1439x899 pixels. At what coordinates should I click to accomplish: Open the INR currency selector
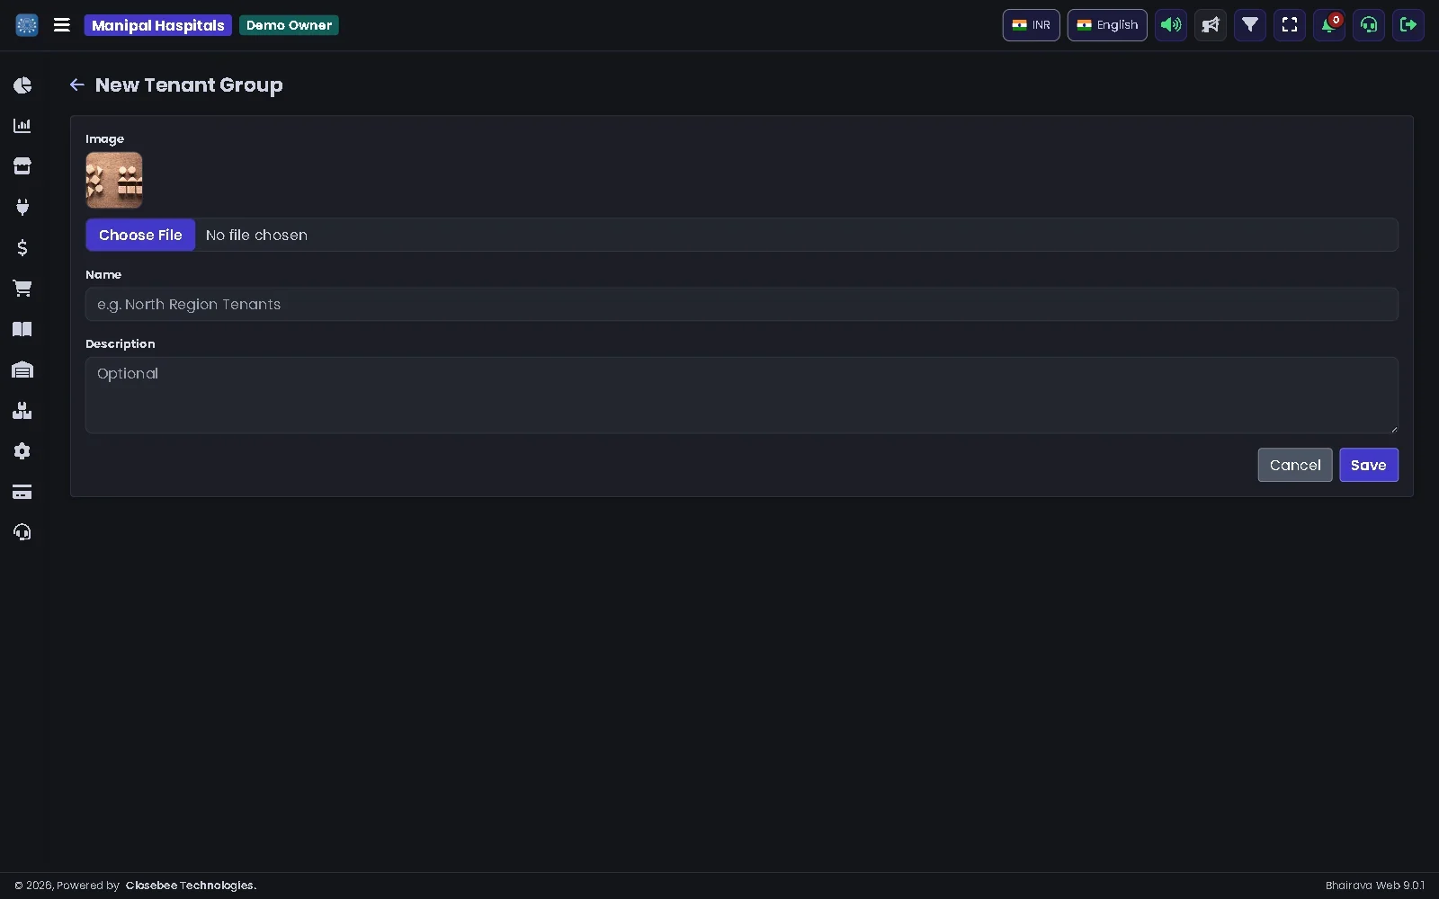click(x=1032, y=25)
